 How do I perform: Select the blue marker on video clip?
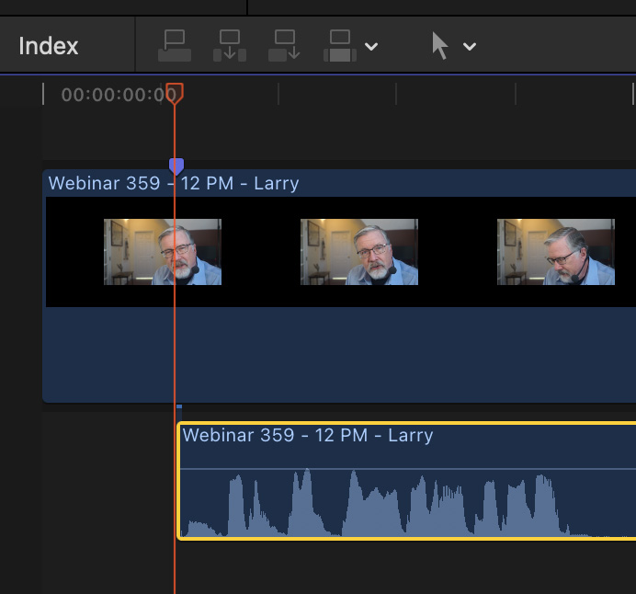[176, 166]
